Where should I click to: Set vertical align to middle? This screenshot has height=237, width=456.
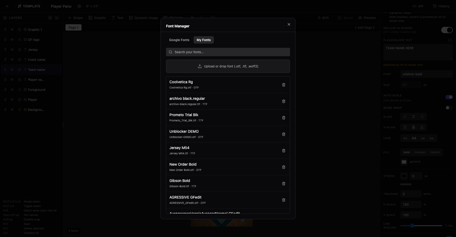(414, 127)
